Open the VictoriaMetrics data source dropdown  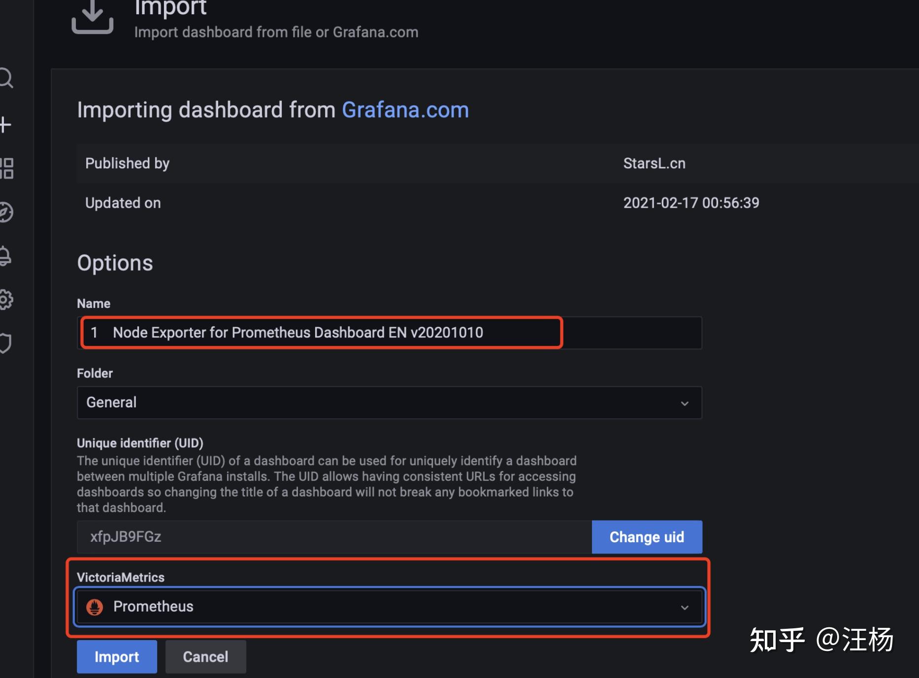coord(389,607)
